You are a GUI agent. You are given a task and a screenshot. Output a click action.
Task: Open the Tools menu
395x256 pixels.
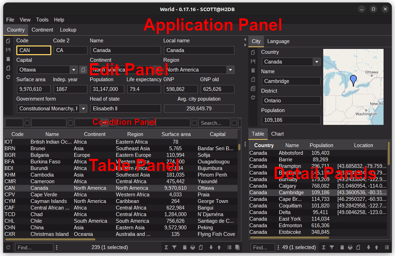pos(42,20)
